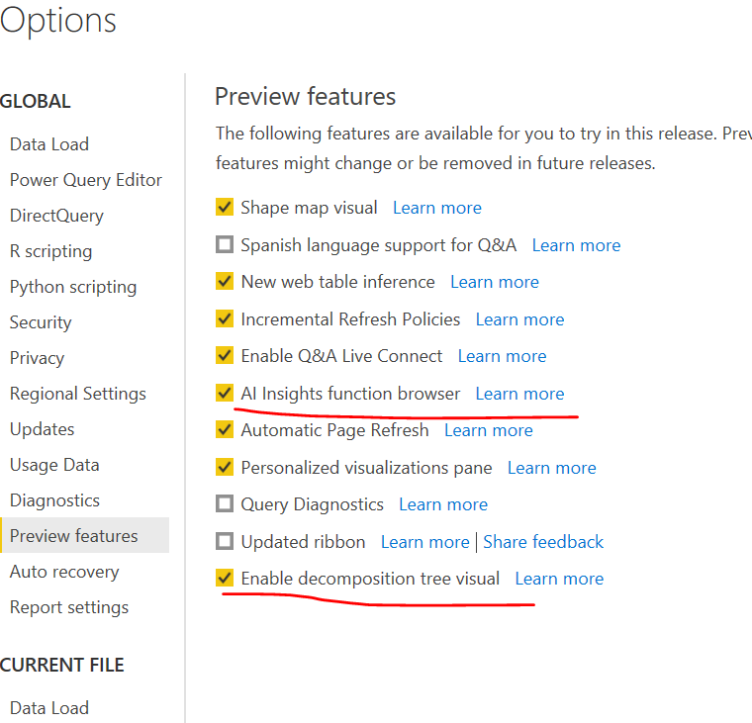Screen dimensions: 752x723
Task: Select DirectQuery in the Global list
Action: pos(56,216)
